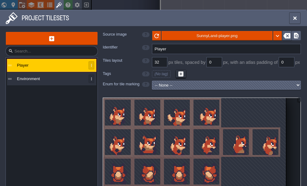Select the tileset paintbrush icon
Screen dimensions: 307x186
pos(59,5)
